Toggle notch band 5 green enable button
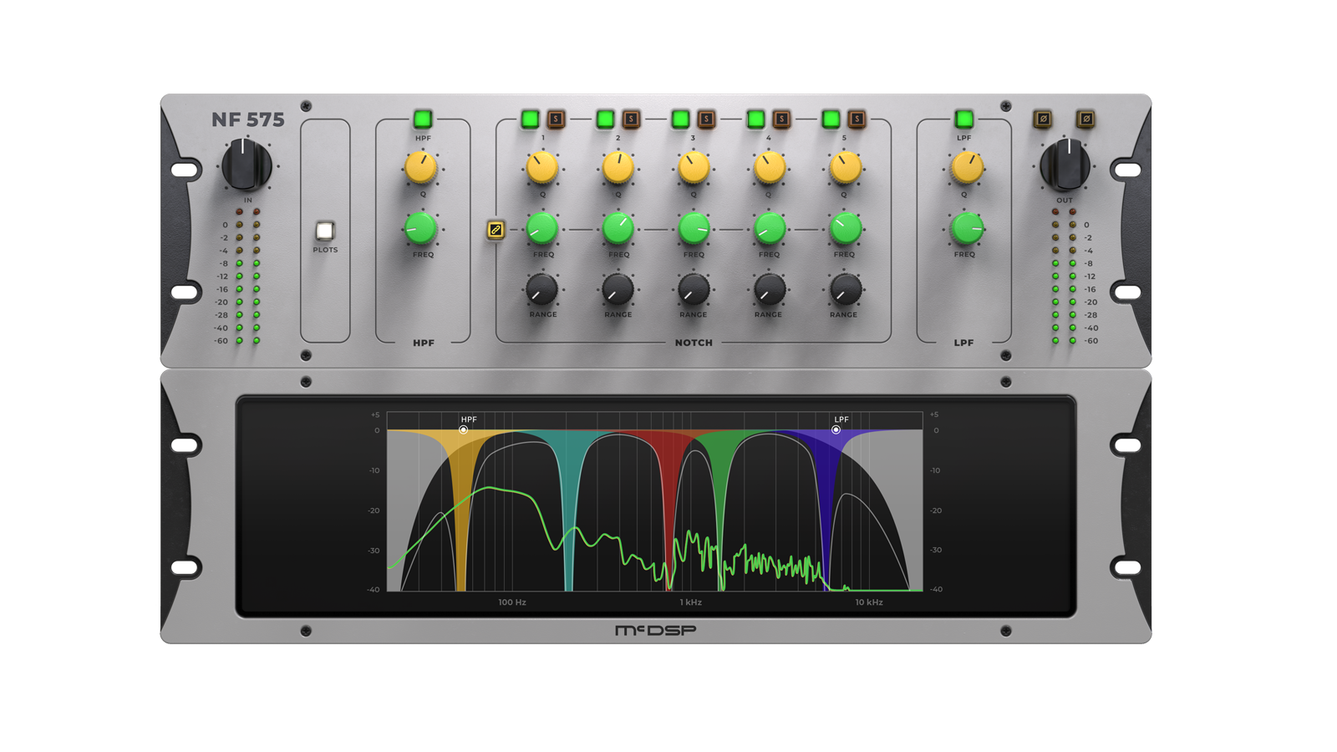Screen dimensions: 1337x752 831,119
